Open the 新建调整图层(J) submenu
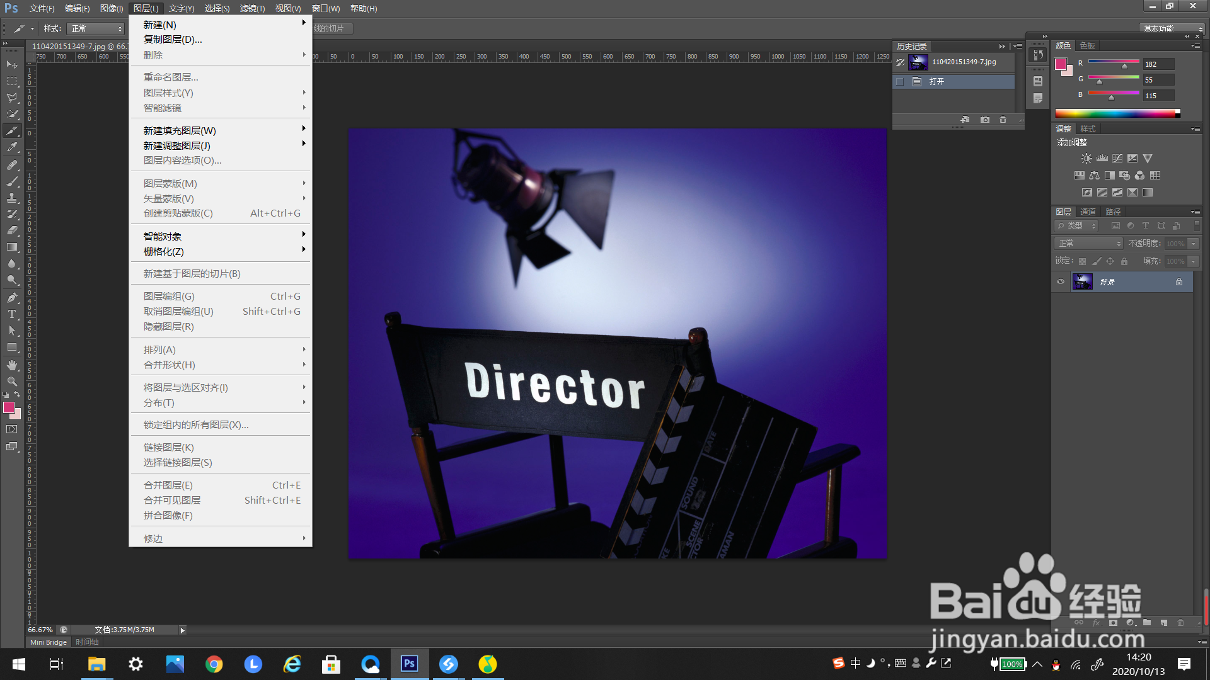The image size is (1210, 680). tap(177, 145)
